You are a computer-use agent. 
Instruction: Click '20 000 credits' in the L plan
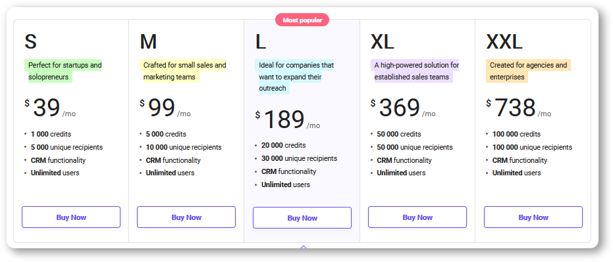(283, 145)
